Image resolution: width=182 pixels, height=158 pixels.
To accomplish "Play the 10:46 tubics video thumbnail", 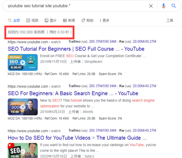I will click(23, 150).
